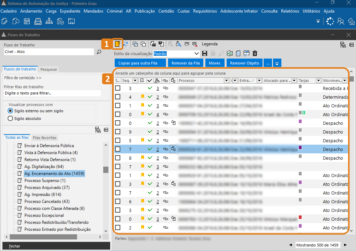The width and height of the screenshot is (356, 251).
Task: Select the 'Sigilo absoluto' radio option
Action: click(x=10, y=119)
